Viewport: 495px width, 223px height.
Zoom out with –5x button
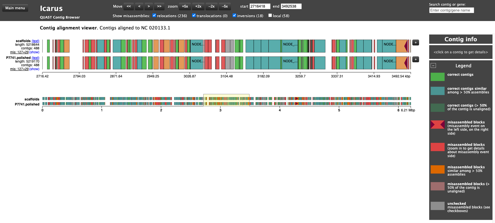(225, 6)
